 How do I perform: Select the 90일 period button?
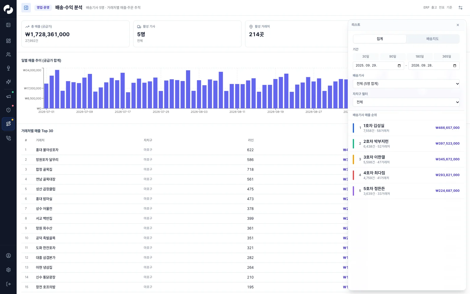point(393,56)
